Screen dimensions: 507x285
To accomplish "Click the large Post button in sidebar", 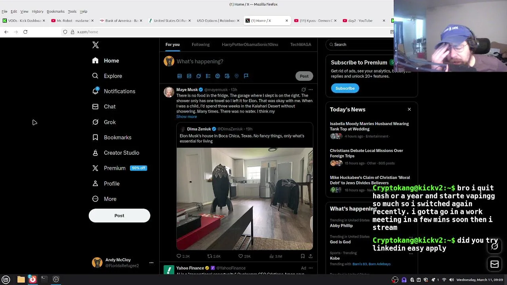I will 119,216.
